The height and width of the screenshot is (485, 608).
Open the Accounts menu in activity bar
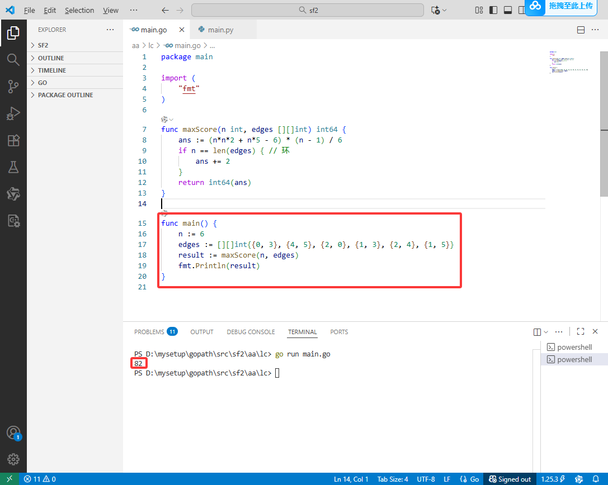pos(13,432)
